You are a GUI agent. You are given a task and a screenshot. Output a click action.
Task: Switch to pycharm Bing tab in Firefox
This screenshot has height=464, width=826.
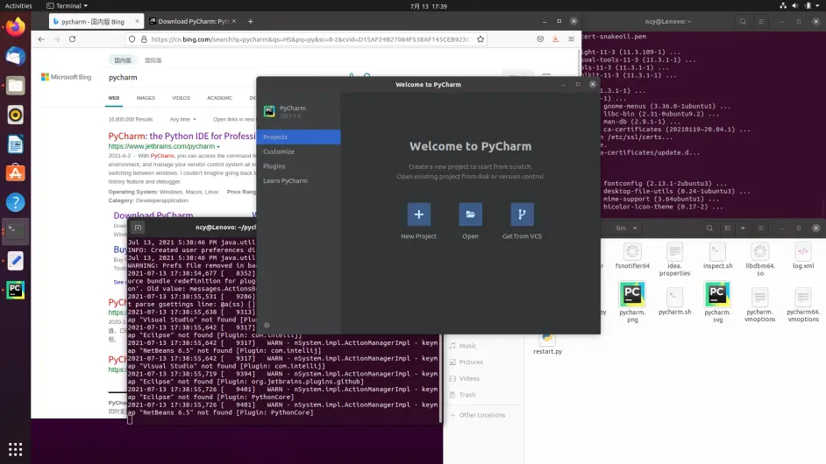[x=92, y=22]
